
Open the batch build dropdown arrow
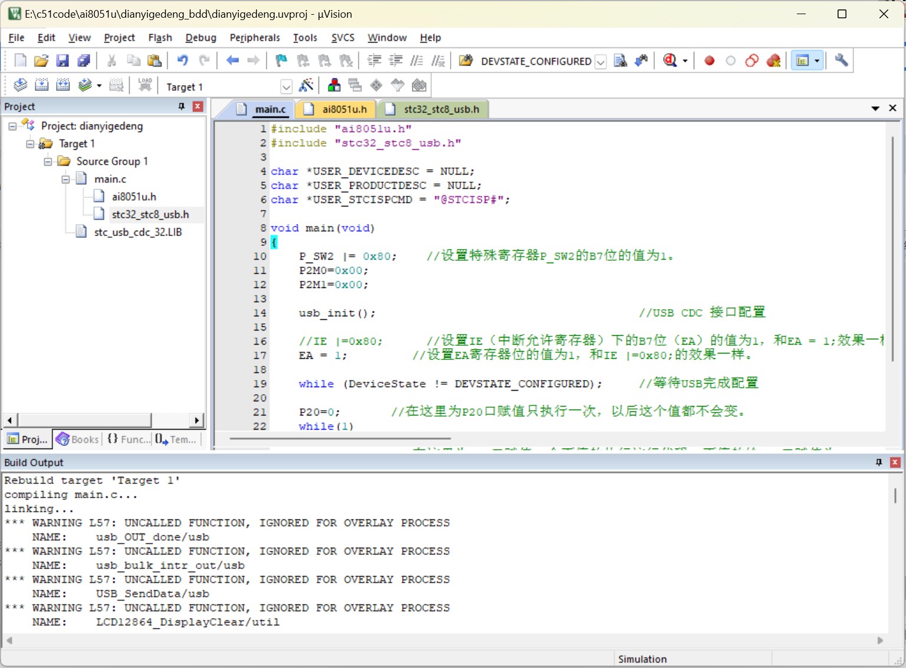click(99, 86)
